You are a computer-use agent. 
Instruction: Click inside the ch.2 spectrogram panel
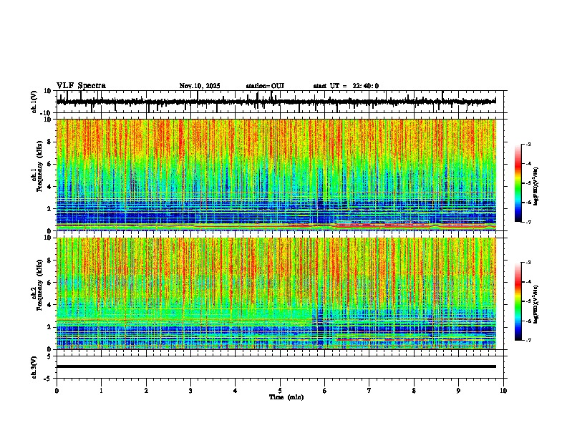(x=276, y=293)
